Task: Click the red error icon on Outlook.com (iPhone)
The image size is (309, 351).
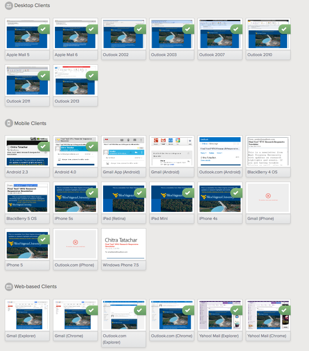Action: coord(75,242)
